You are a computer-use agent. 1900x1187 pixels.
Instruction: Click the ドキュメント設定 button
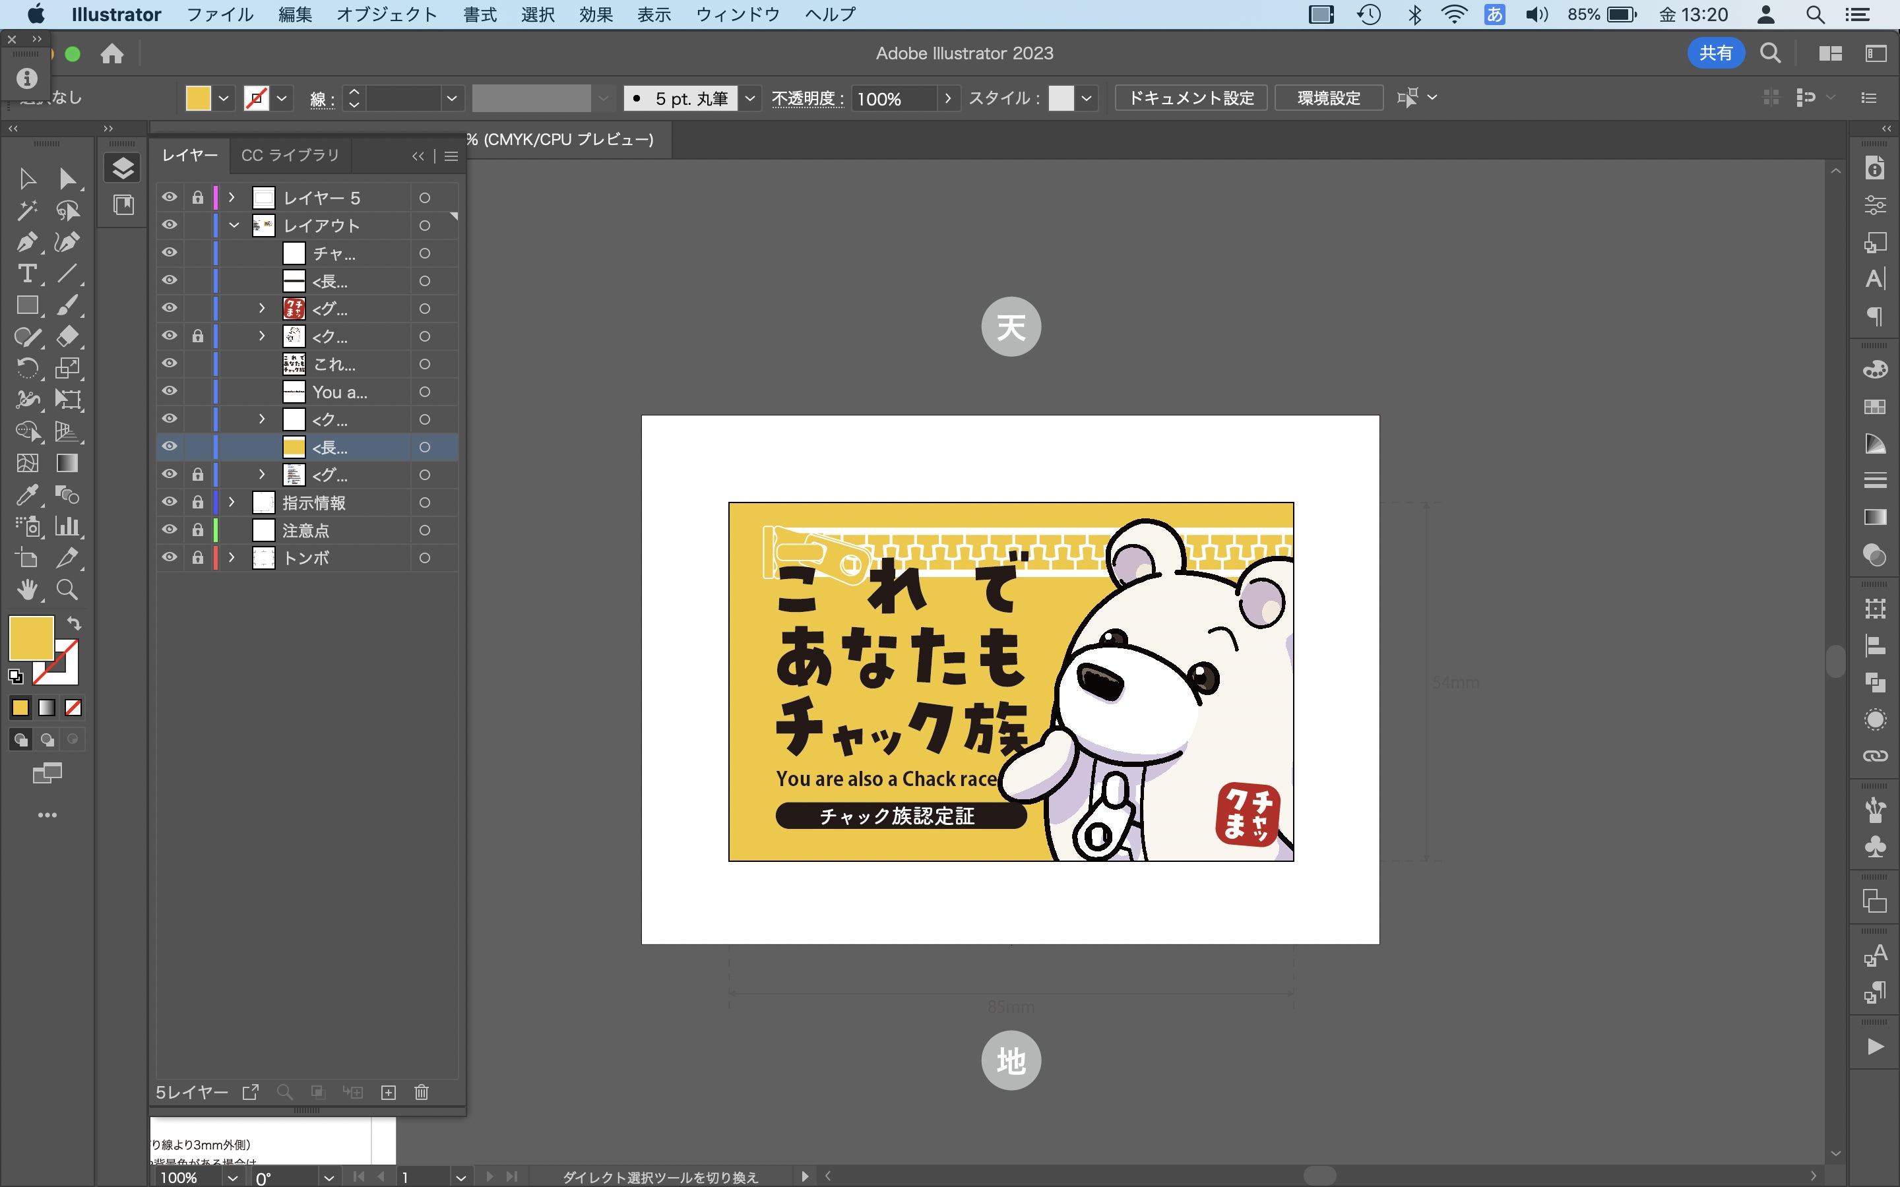pos(1190,98)
